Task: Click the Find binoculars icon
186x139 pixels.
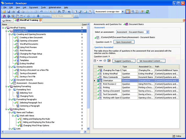Action: point(59,12)
